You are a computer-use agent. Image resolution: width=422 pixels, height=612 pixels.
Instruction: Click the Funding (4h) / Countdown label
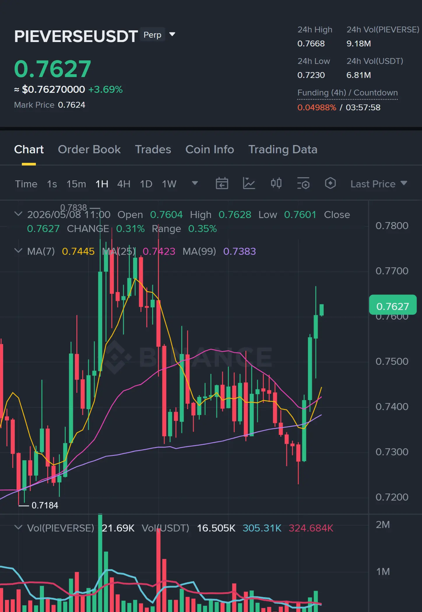pos(347,93)
